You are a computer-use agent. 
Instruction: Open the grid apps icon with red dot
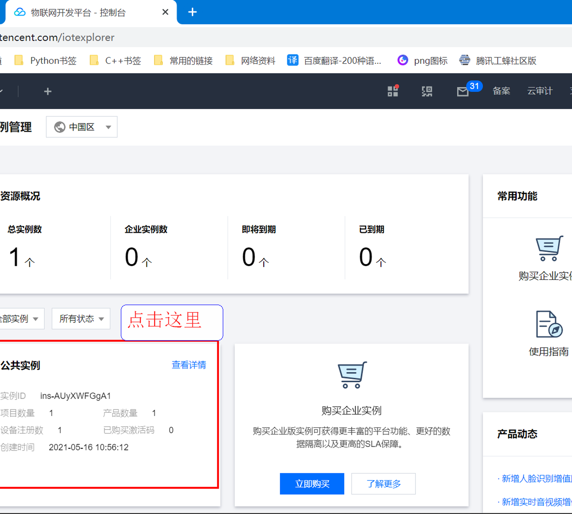[x=393, y=91]
